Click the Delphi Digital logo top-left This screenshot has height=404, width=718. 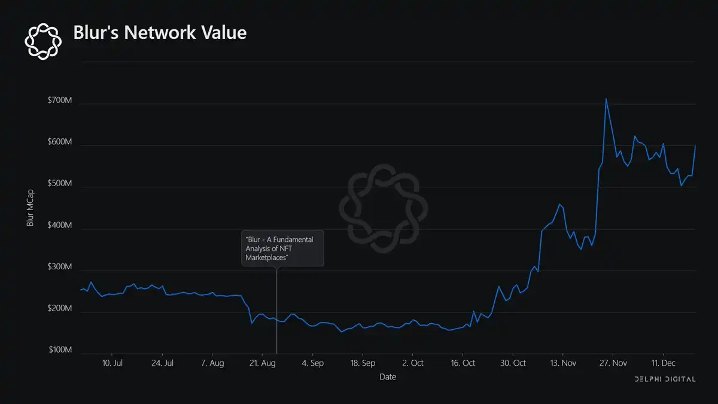pyautogui.click(x=42, y=40)
